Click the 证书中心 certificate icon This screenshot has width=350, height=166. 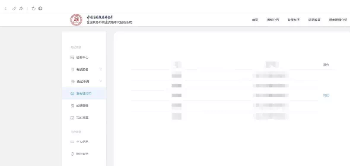coord(72,57)
